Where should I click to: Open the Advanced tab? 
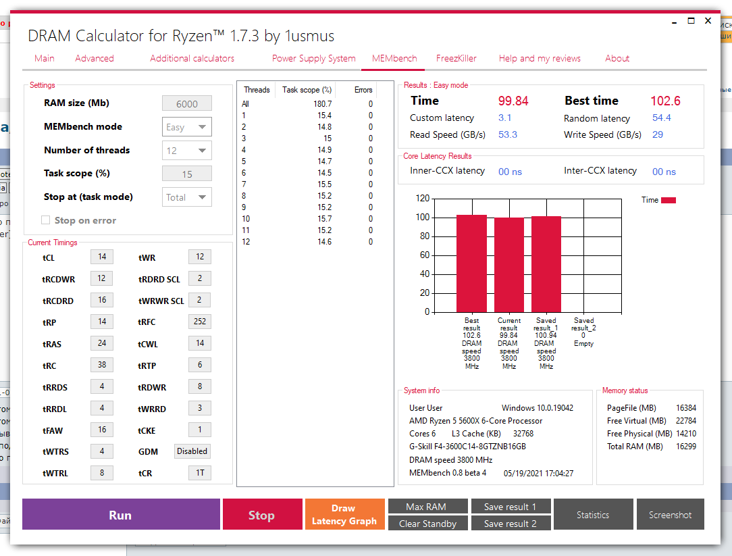tap(95, 58)
